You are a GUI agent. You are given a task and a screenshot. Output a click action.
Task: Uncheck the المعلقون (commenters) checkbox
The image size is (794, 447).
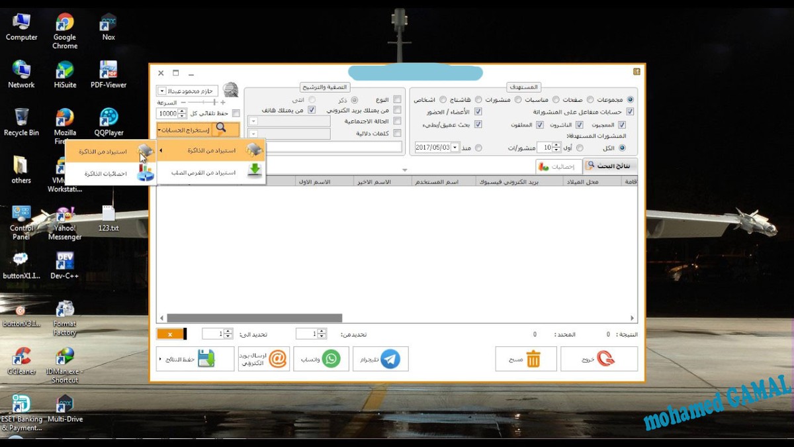point(539,124)
